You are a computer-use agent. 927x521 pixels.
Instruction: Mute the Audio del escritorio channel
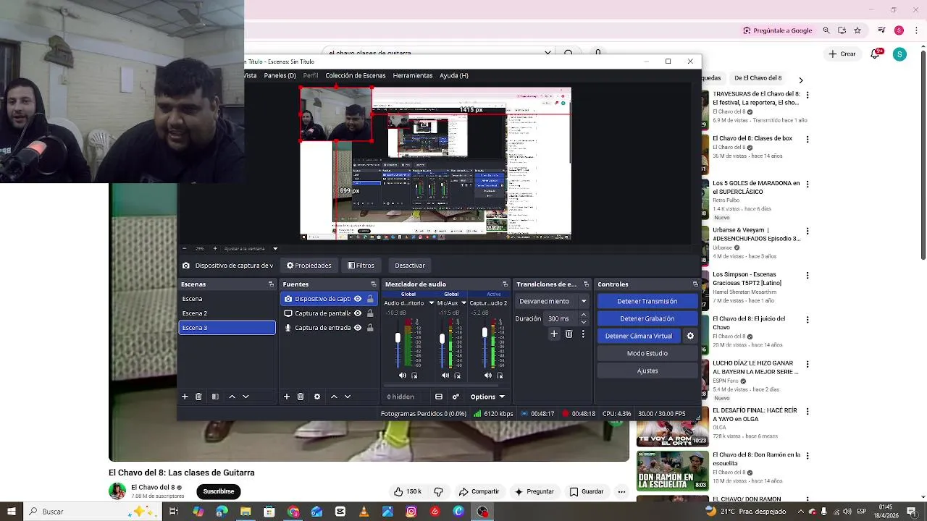403,376
